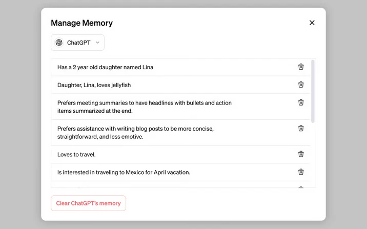Remove the Mexico April vacation memory
The width and height of the screenshot is (367, 229).
click(301, 172)
